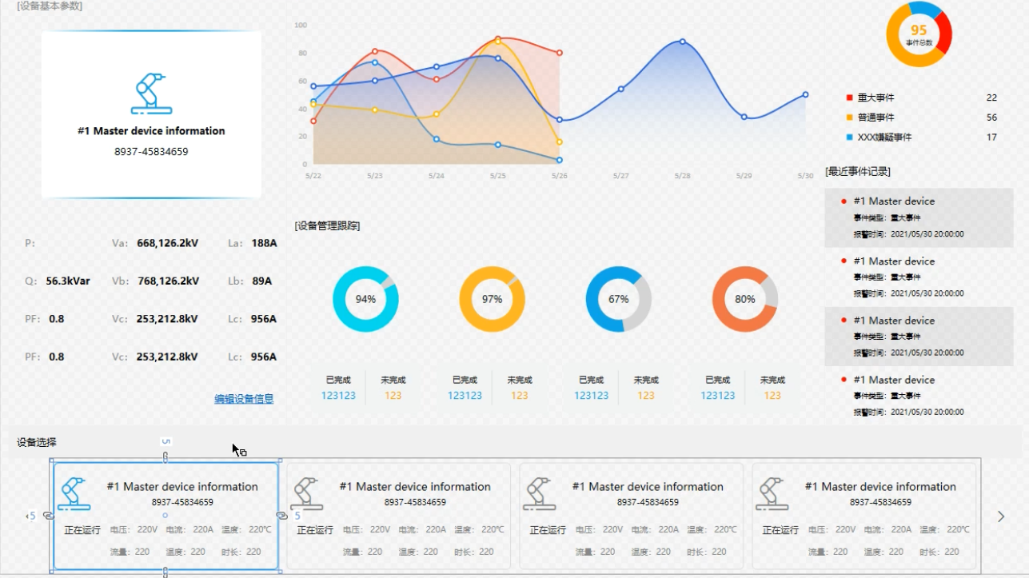Open the 编辑设备信息 link

pos(244,399)
